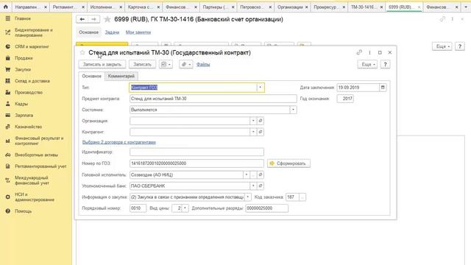Select the Основное tab in contract dialog
This screenshot has height=265, width=471.
[x=91, y=76]
